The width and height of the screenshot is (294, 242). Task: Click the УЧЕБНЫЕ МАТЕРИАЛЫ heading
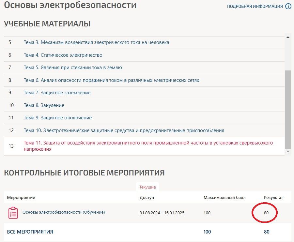tap(47, 24)
